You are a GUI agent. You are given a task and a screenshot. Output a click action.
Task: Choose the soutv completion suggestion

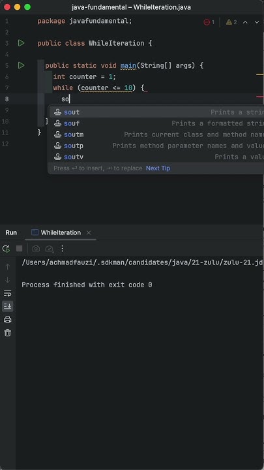tap(156, 157)
